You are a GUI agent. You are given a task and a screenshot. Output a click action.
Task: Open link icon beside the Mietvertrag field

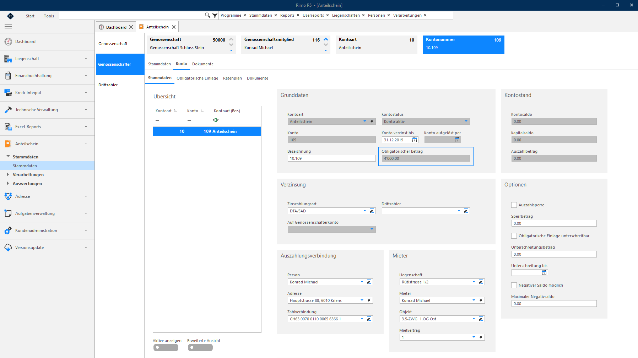(x=481, y=337)
